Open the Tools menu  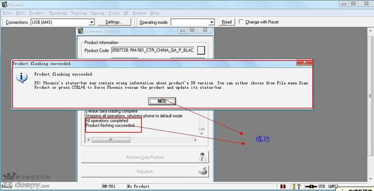tap(114, 13)
